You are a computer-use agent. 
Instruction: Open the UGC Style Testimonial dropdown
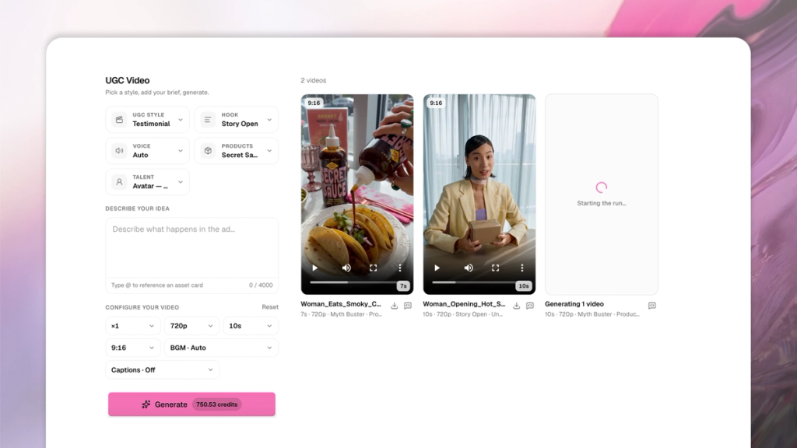click(147, 120)
